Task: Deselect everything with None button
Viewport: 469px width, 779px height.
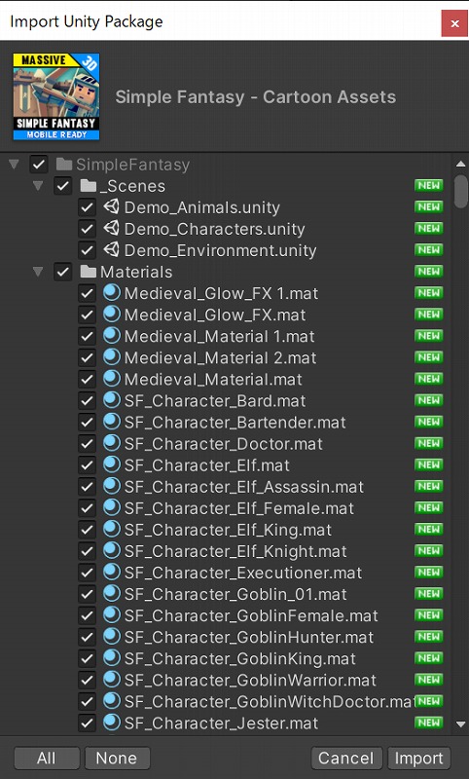Action: pyautogui.click(x=117, y=759)
